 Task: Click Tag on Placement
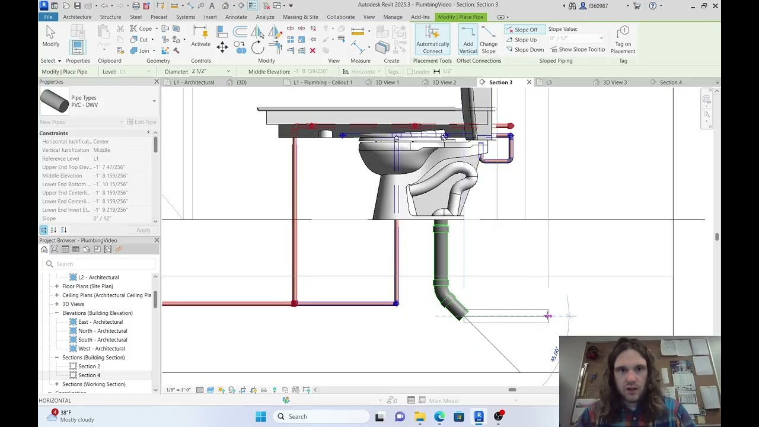(x=623, y=39)
